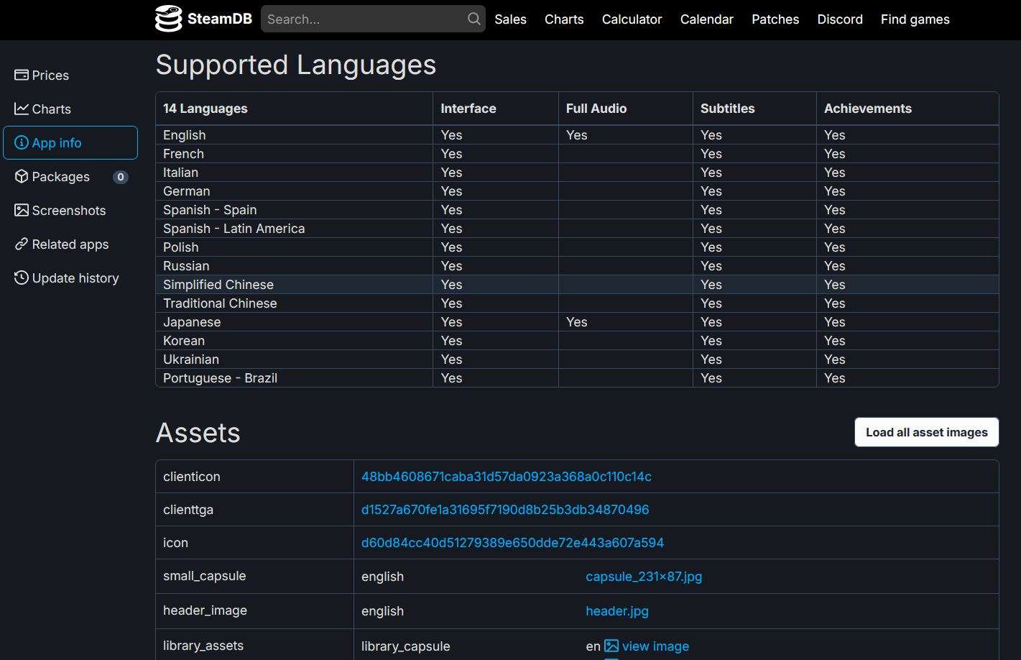Screen dimensions: 1021x660
Task: Open Prices from sidebar card icon
Action: [x=22, y=75]
